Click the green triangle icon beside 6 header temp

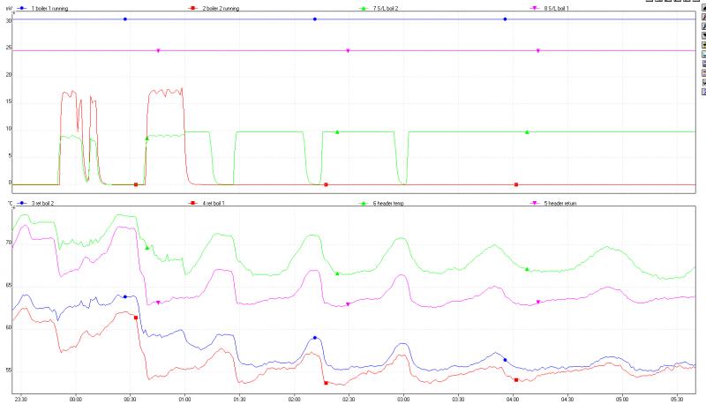[x=364, y=203]
